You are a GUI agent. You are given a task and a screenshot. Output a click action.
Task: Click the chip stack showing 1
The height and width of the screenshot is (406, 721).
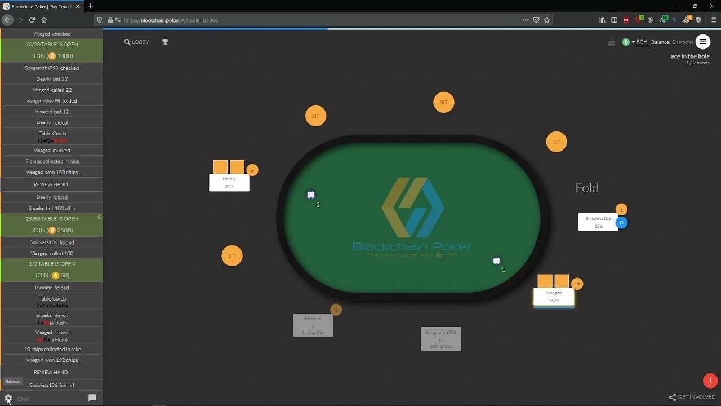click(x=496, y=261)
